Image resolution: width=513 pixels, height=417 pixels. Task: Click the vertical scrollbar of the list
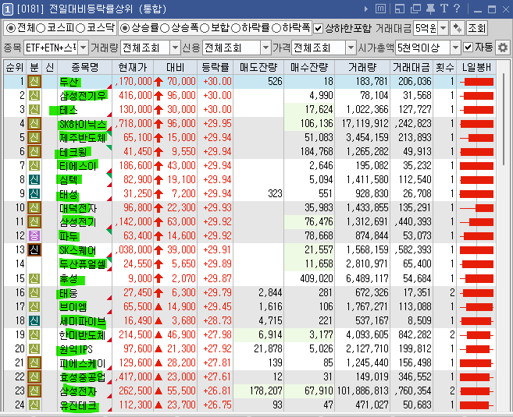(504, 119)
